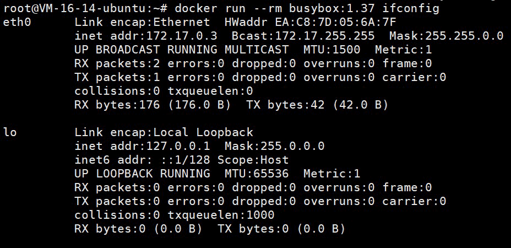The width and height of the screenshot is (511, 248).
Task: Click the RX packets:2 text
Action: (117, 64)
